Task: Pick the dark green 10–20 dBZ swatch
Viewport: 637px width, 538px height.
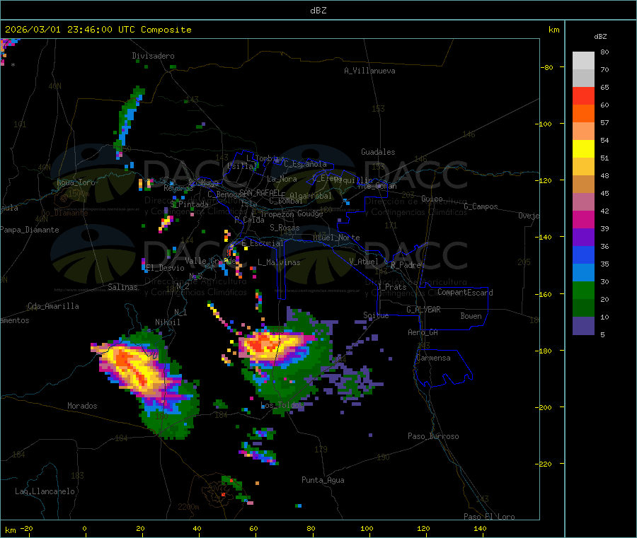Action: 583,308
